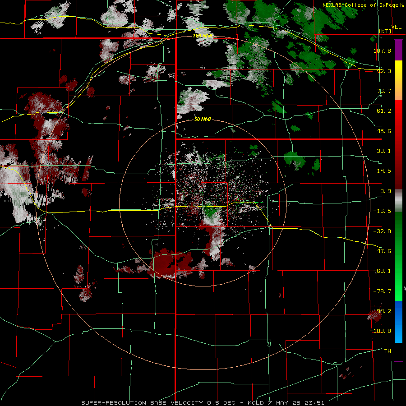Click the 61.2 velocity scale value
Viewport: 406px width, 406px height.
point(384,111)
